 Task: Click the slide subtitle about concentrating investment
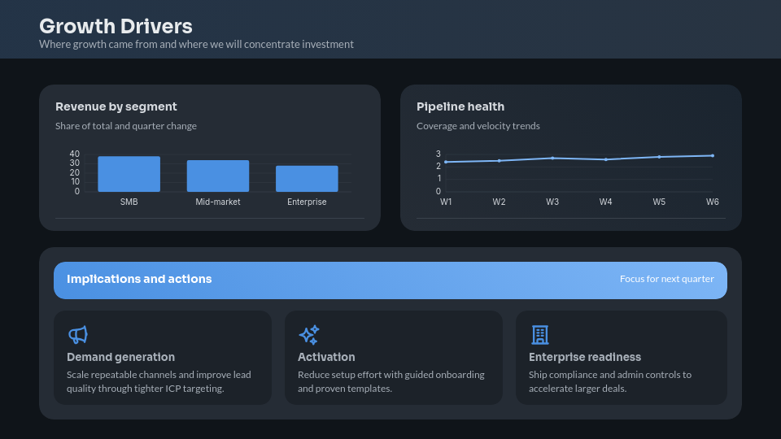pyautogui.click(x=196, y=45)
